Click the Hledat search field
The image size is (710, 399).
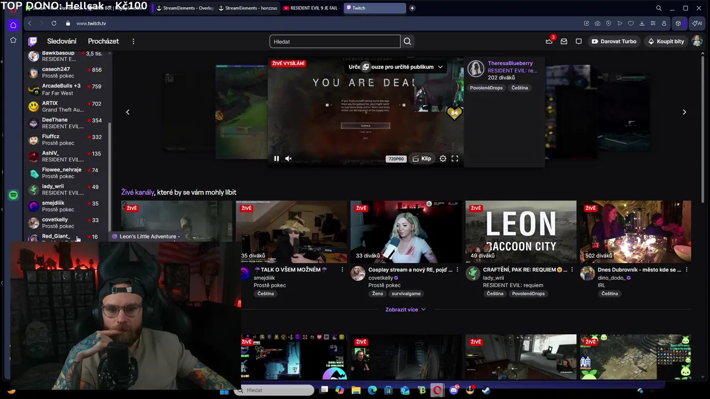334,41
